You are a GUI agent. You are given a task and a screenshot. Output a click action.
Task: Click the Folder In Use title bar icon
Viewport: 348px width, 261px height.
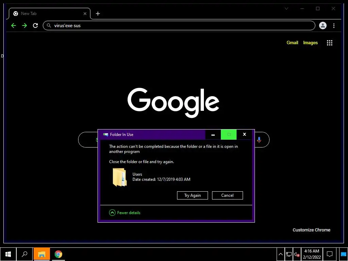click(x=106, y=135)
